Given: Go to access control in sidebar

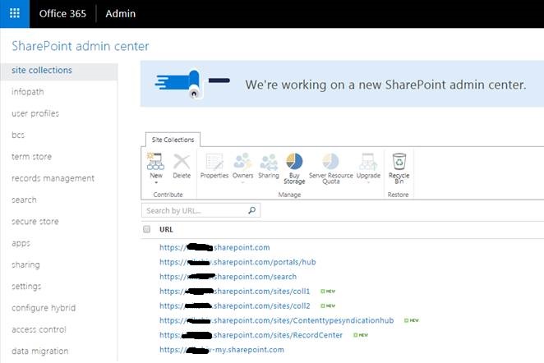Looking at the screenshot, I should click(x=39, y=329).
